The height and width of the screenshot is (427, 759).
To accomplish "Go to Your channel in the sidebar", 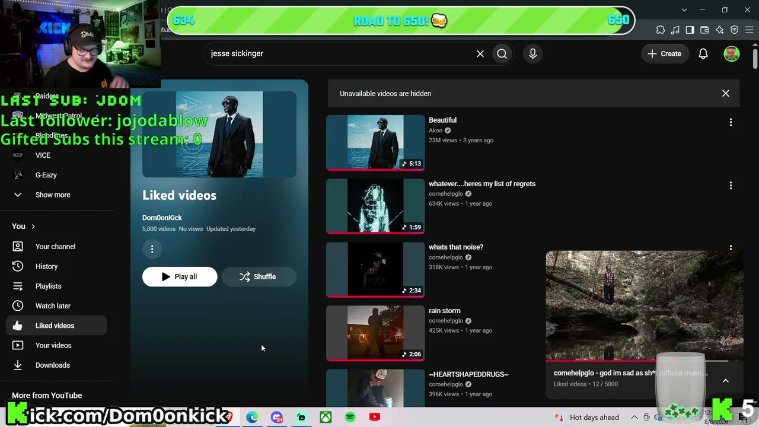I will click(56, 247).
